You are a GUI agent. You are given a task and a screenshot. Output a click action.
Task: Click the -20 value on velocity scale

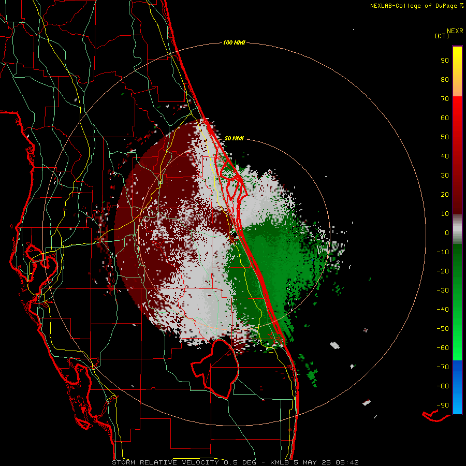coord(443,271)
